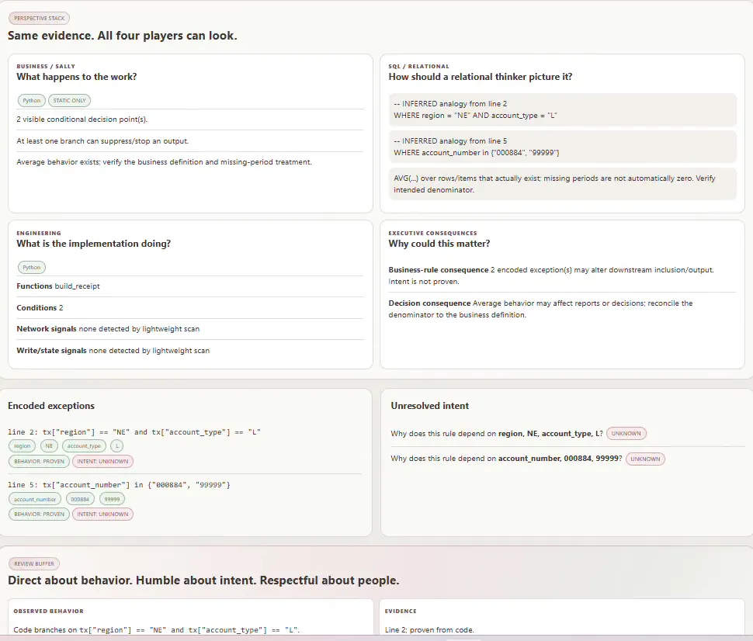Screen dimensions: 753x641
Task: Click the 'EVIDENCE' label
Action: tap(401, 612)
